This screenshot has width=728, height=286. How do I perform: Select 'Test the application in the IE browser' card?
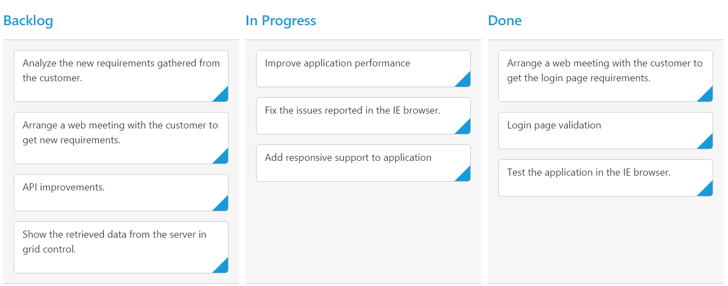click(593, 177)
